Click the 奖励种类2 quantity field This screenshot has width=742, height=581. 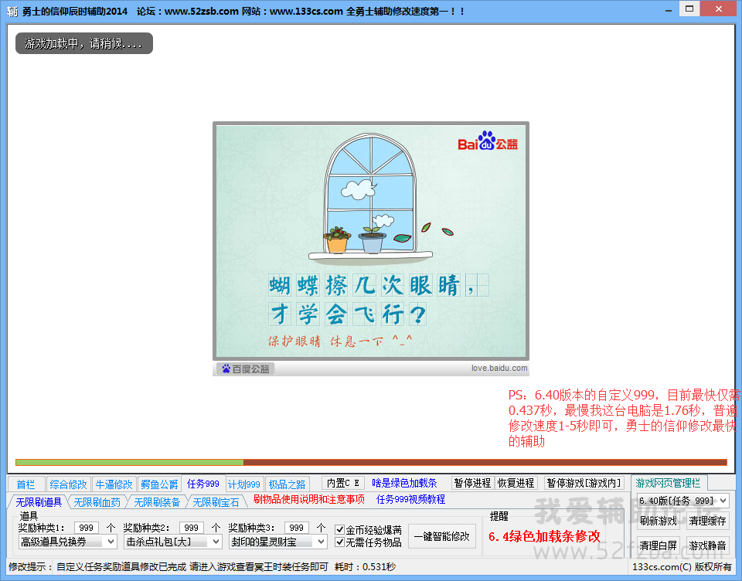tap(191, 528)
